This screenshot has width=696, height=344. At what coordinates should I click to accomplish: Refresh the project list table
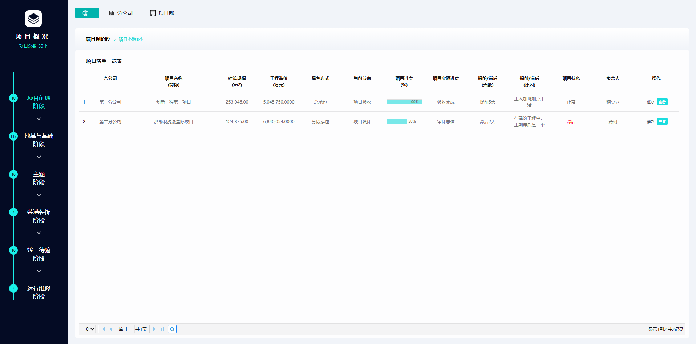(172, 329)
